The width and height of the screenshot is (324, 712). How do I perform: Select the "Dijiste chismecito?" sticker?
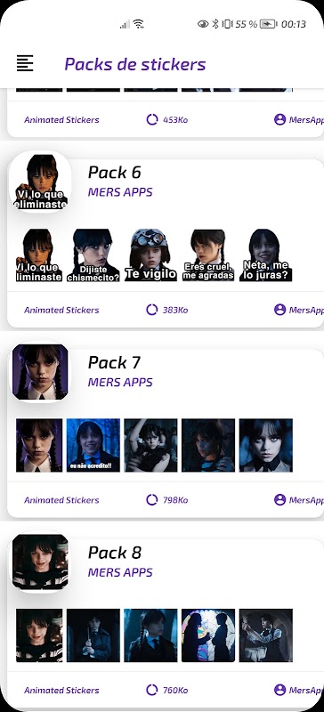93,255
